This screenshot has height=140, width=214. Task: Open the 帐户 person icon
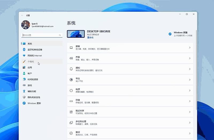(x=24, y=73)
